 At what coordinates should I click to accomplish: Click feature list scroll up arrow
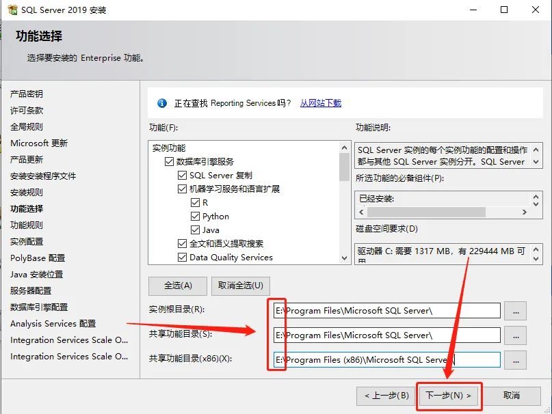pos(344,148)
